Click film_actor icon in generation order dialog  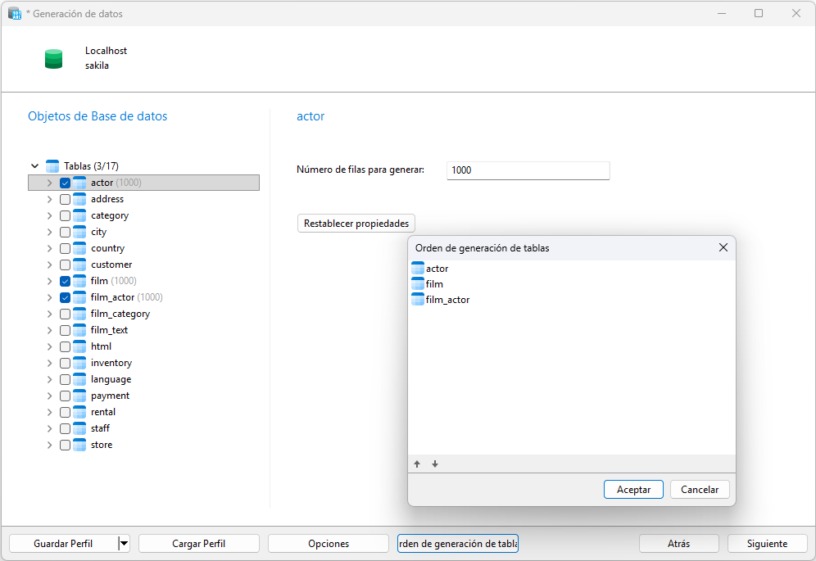(x=418, y=299)
